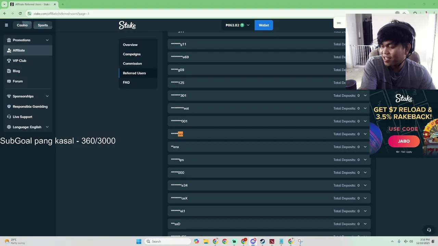This screenshot has height=246, width=438.
Task: Open Dota 2 from the taskbar
Action: pyautogui.click(x=272, y=241)
